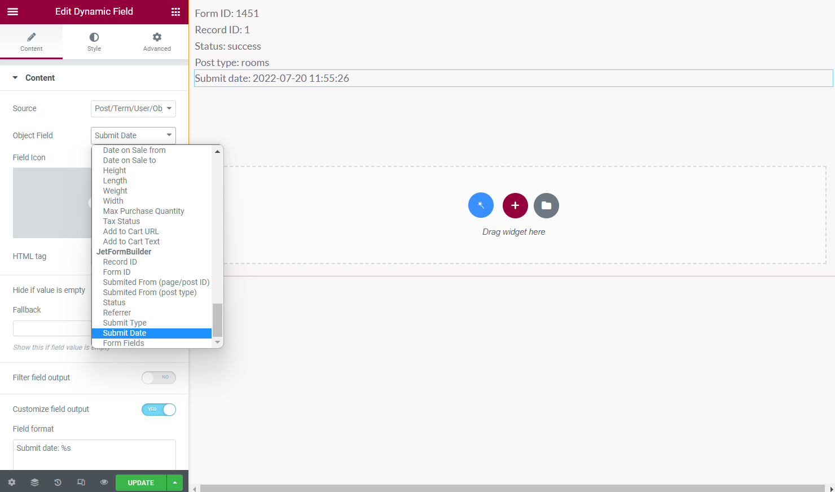Open the Object Field dropdown

tap(133, 135)
